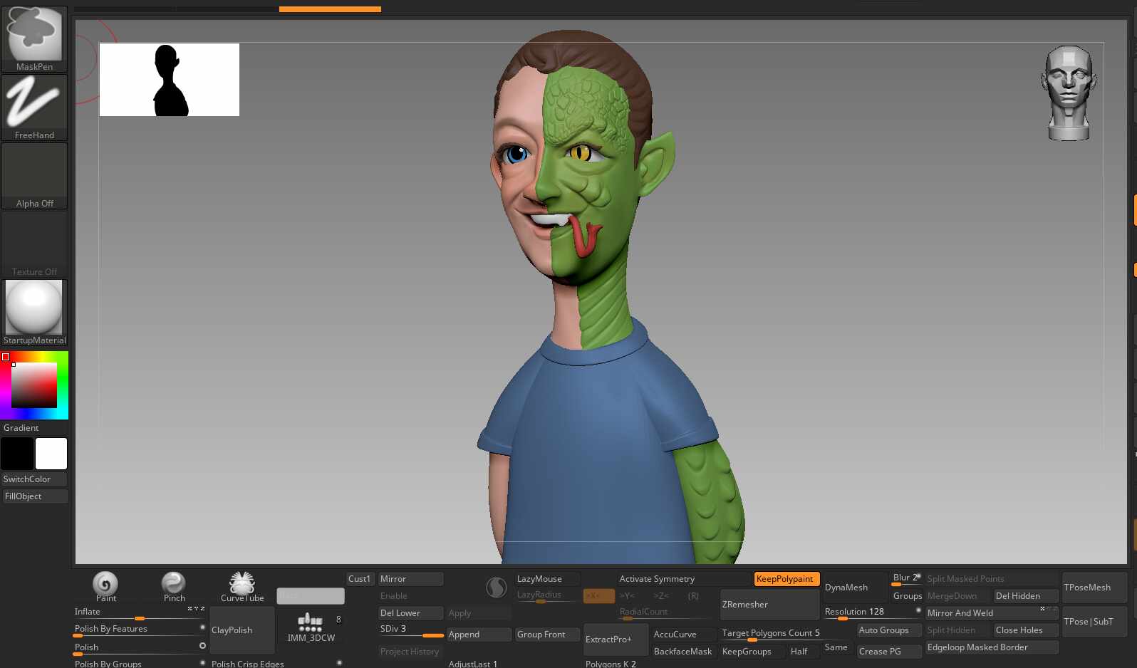The image size is (1137, 668).
Task: Pick the Pinch brush
Action: click(174, 585)
